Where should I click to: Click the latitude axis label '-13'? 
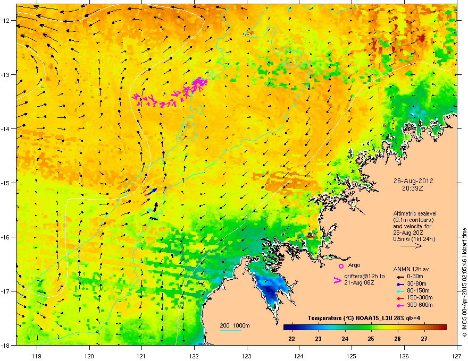(x=6, y=74)
